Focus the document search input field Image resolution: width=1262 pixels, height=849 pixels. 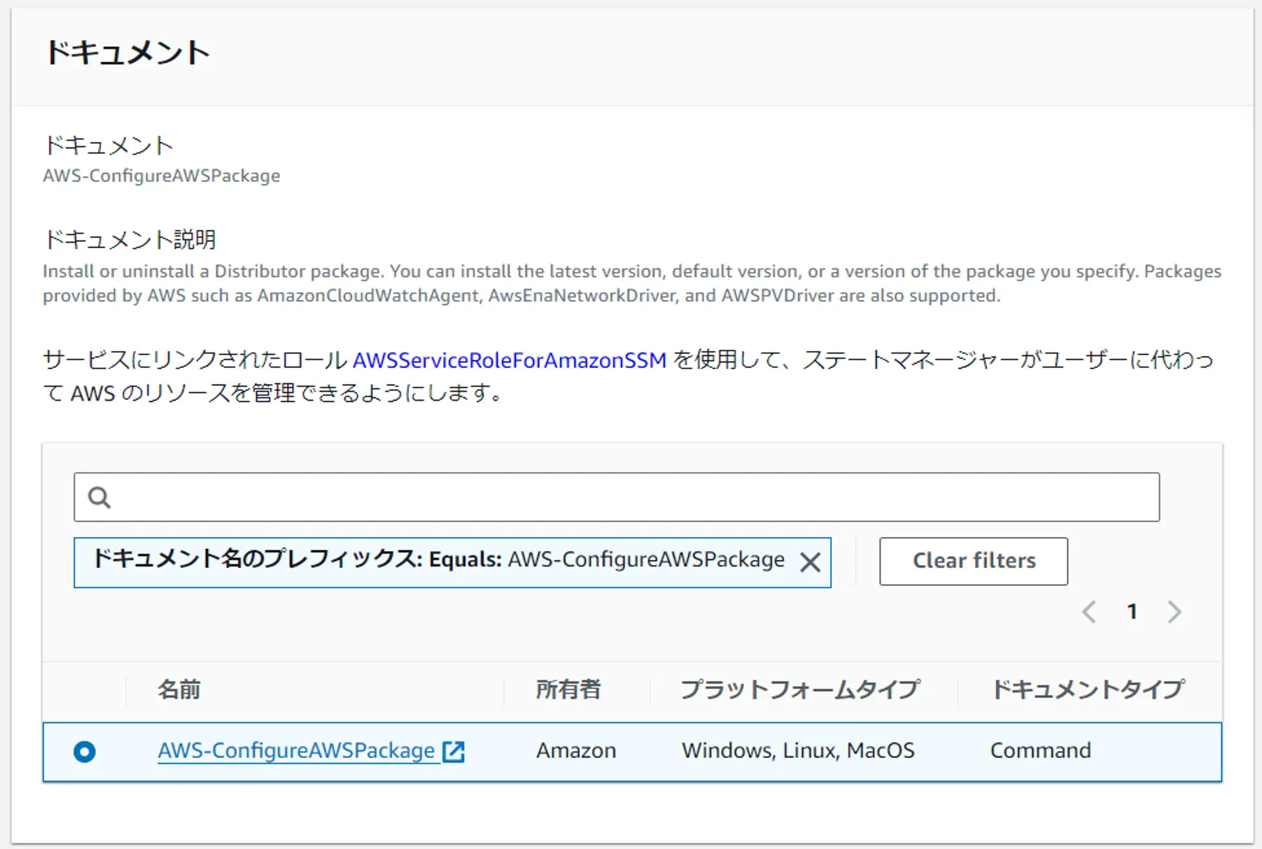[617, 497]
